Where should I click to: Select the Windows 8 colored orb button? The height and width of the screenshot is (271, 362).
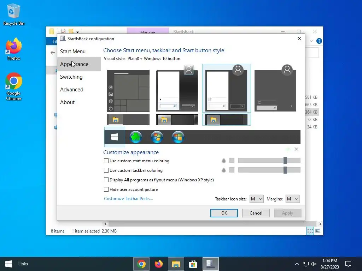pyautogui.click(x=178, y=137)
